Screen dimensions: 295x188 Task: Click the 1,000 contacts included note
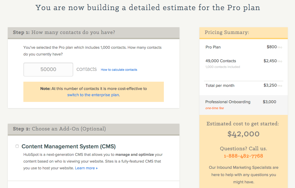coord(223,67)
